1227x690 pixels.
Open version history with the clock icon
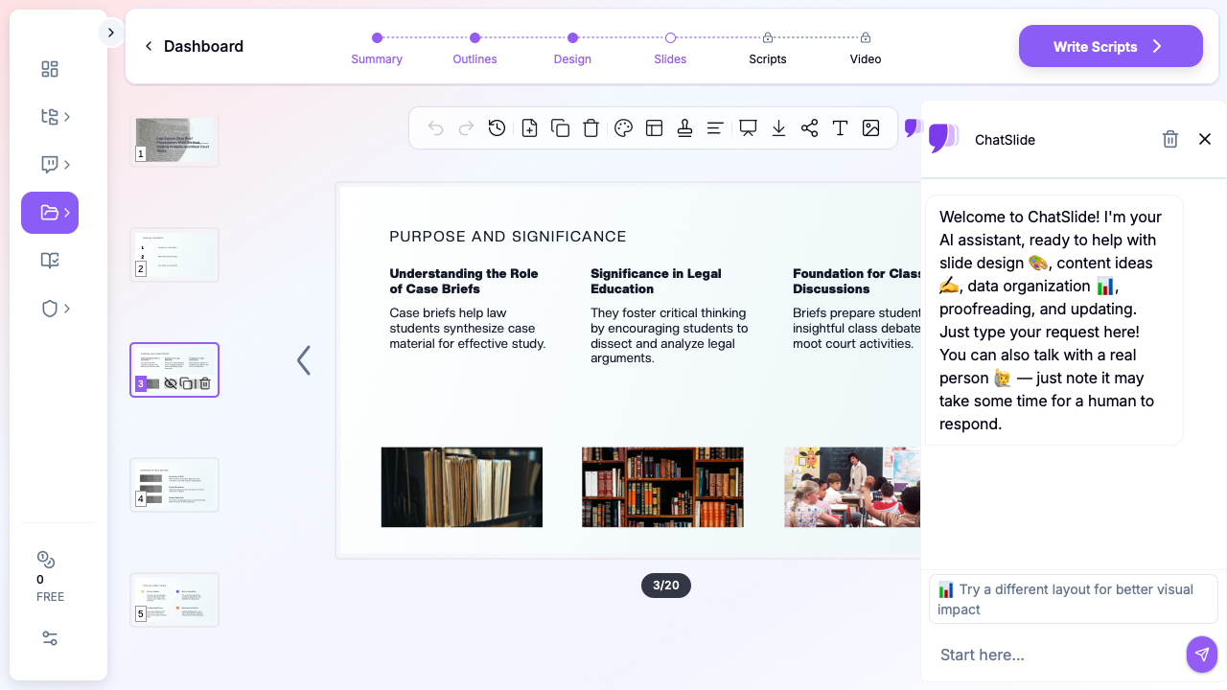click(497, 128)
